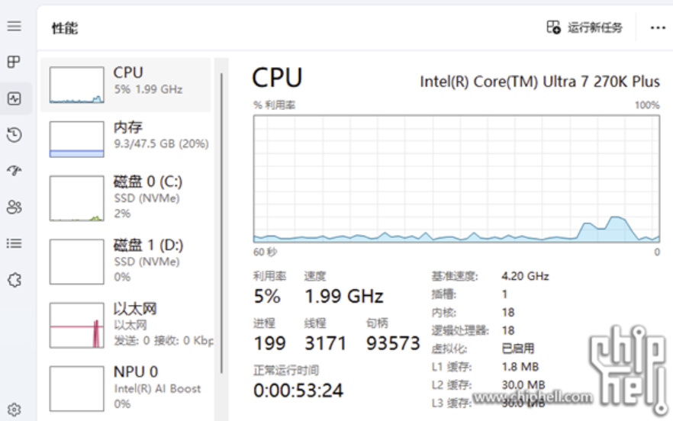This screenshot has width=673, height=421.
Task: Open Task Manager settings gear
Action: 14,410
